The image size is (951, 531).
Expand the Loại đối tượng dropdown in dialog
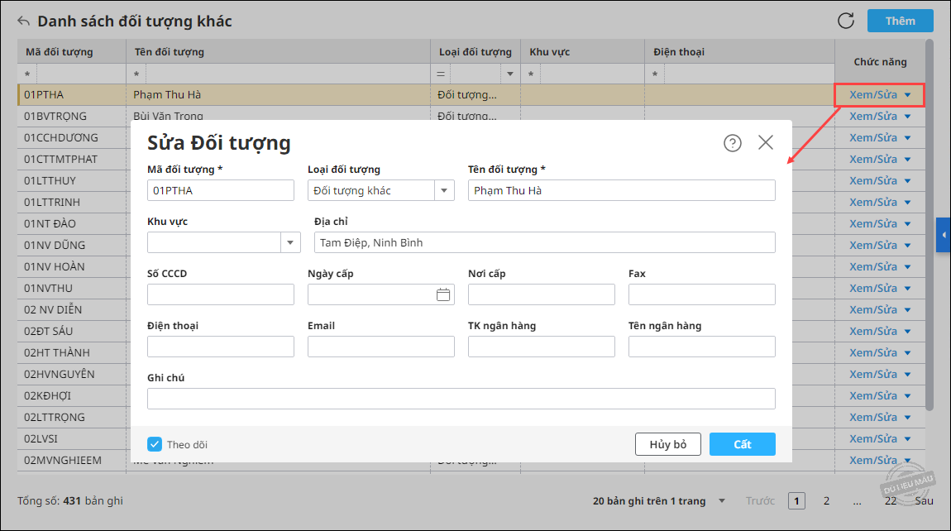444,190
